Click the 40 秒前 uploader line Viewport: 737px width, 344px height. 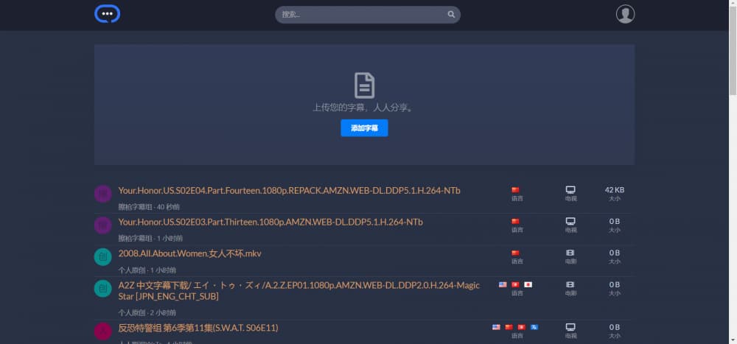pyautogui.click(x=149, y=207)
